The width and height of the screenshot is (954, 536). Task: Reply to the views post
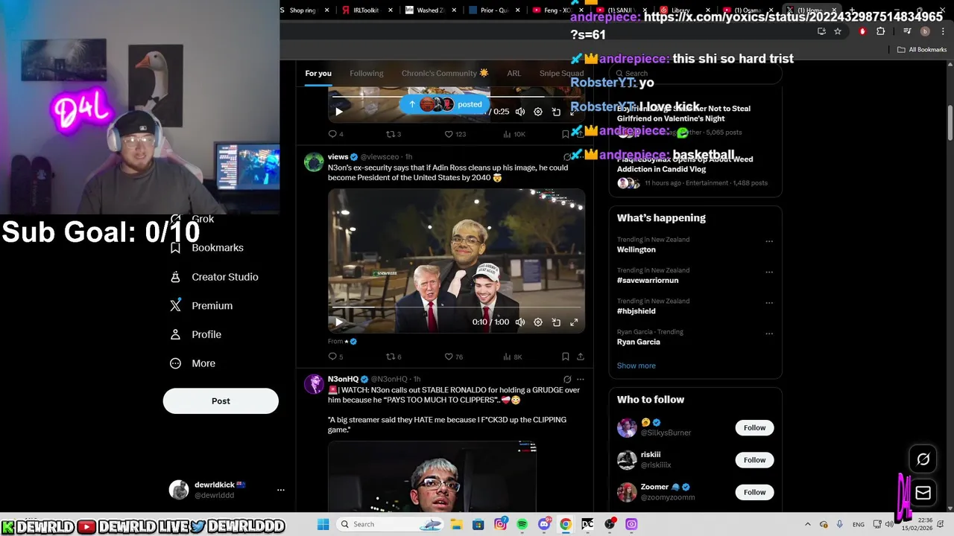tap(335, 357)
